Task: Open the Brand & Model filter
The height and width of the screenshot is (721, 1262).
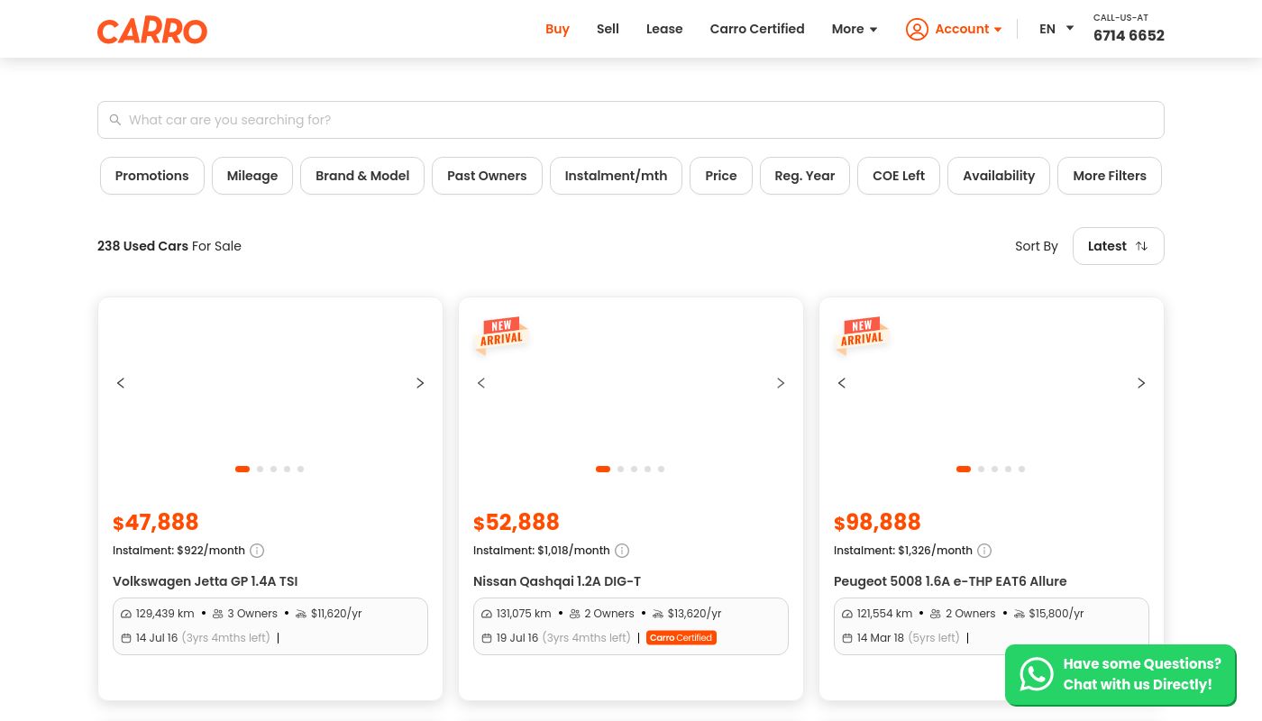Action: pos(362,176)
